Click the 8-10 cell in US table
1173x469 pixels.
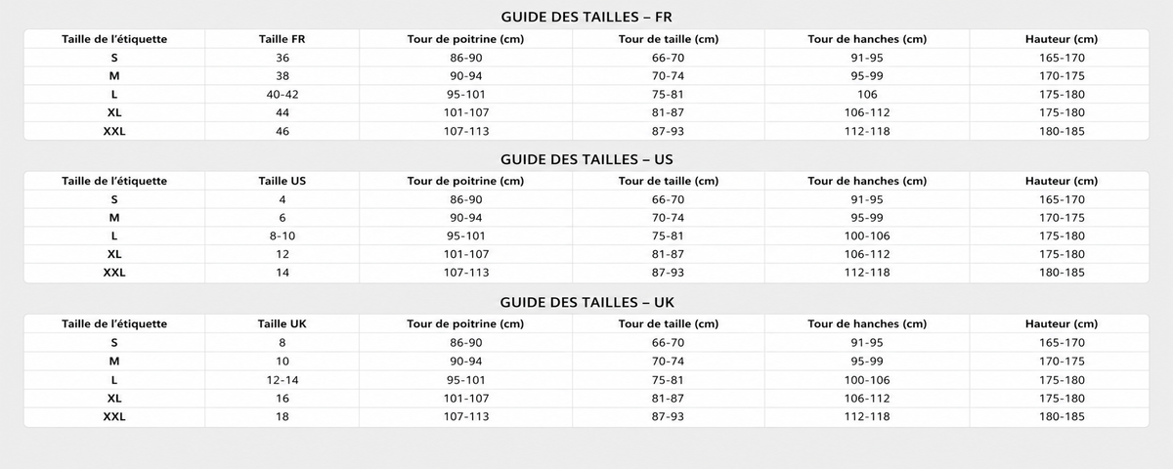click(282, 236)
